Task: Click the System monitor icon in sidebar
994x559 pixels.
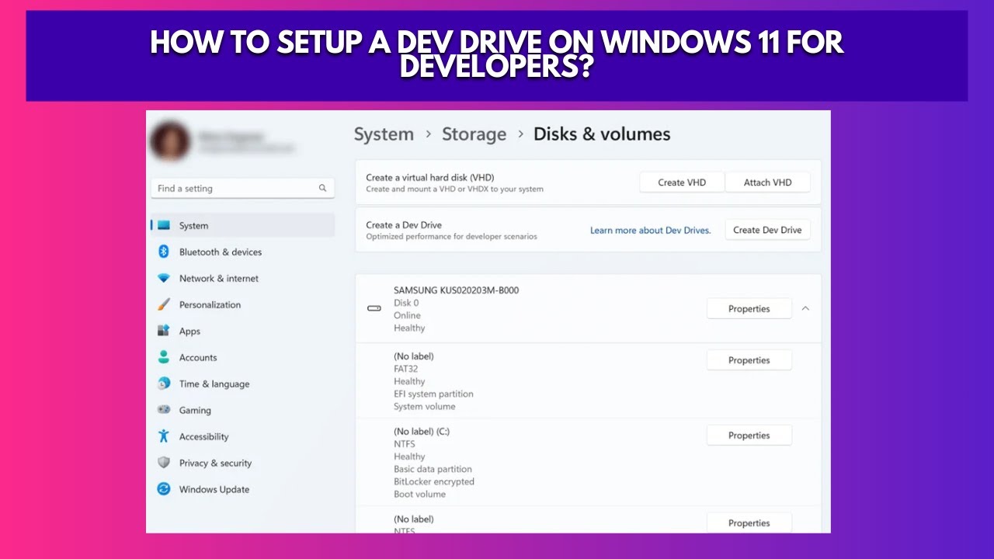Action: click(x=164, y=225)
